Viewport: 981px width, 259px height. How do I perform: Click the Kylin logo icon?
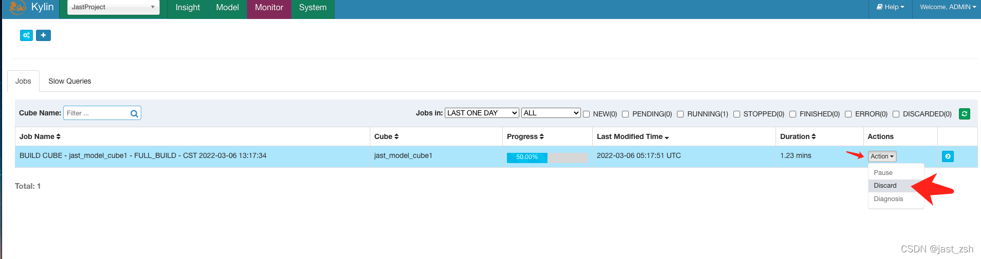[x=17, y=7]
